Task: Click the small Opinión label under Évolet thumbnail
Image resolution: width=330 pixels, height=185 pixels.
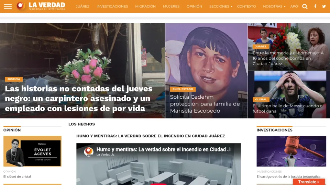Action: [x=10, y=172]
